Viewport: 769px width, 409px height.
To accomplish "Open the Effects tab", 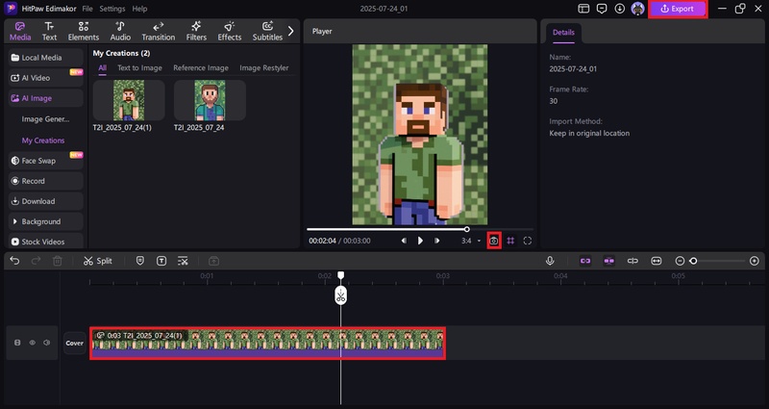I will point(230,31).
